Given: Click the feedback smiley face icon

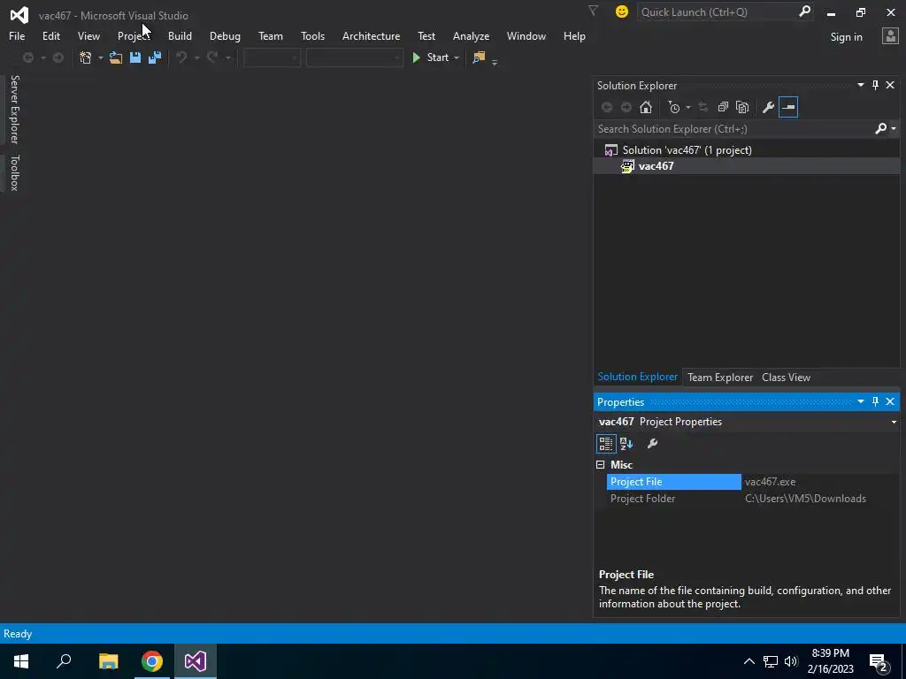Looking at the screenshot, I should [622, 11].
